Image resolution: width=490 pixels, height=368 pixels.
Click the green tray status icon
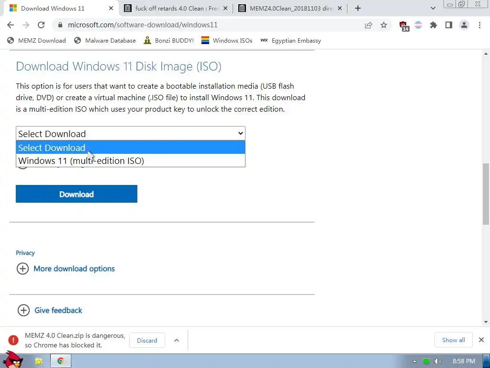[x=426, y=361]
